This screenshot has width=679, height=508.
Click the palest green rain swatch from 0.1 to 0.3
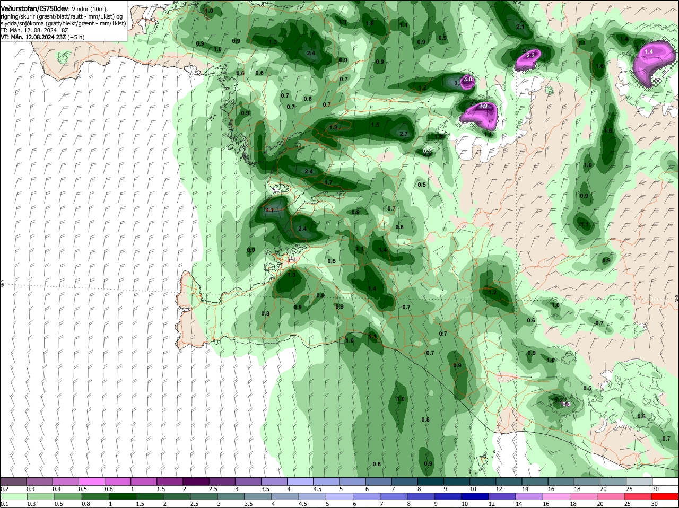pos(14,496)
